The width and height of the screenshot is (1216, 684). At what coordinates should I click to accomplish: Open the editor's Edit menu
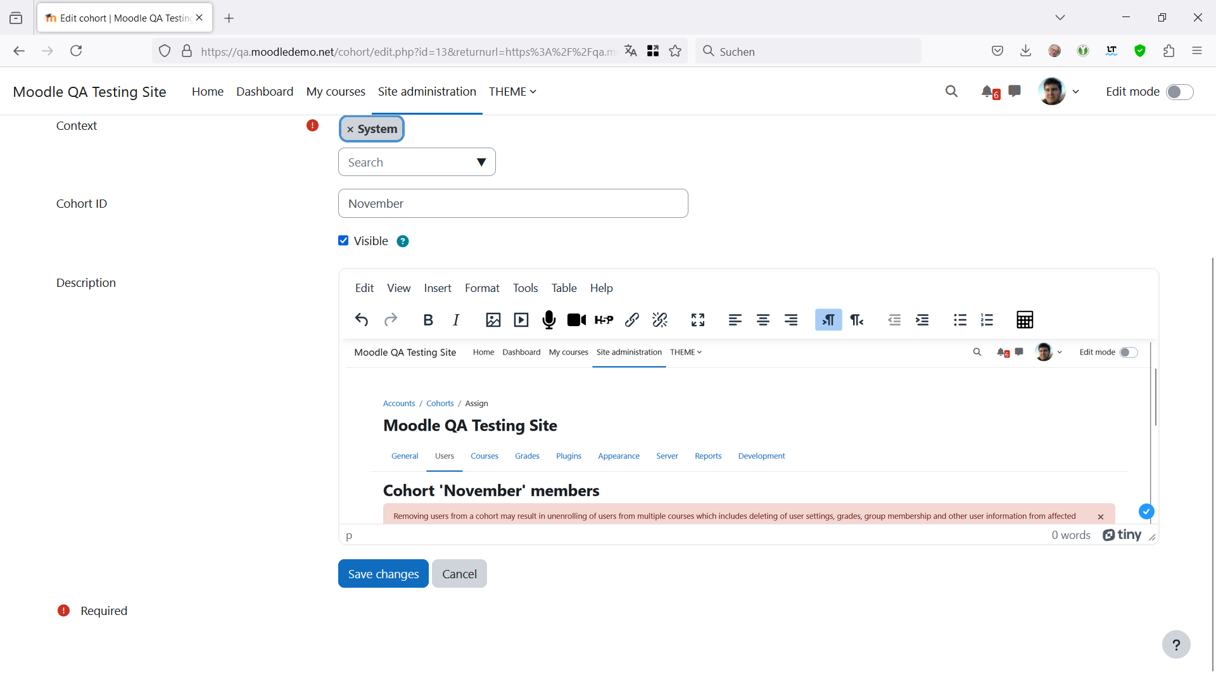click(364, 288)
